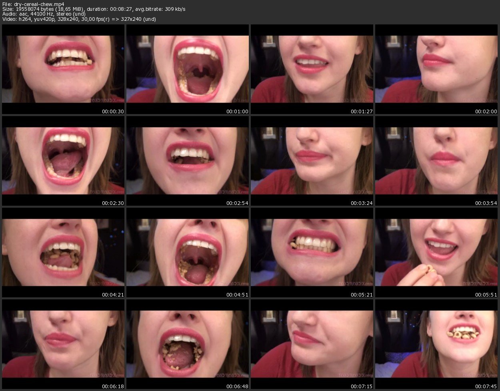
Task: Choose the last frame at 00:07:45
Action: coord(436,344)
